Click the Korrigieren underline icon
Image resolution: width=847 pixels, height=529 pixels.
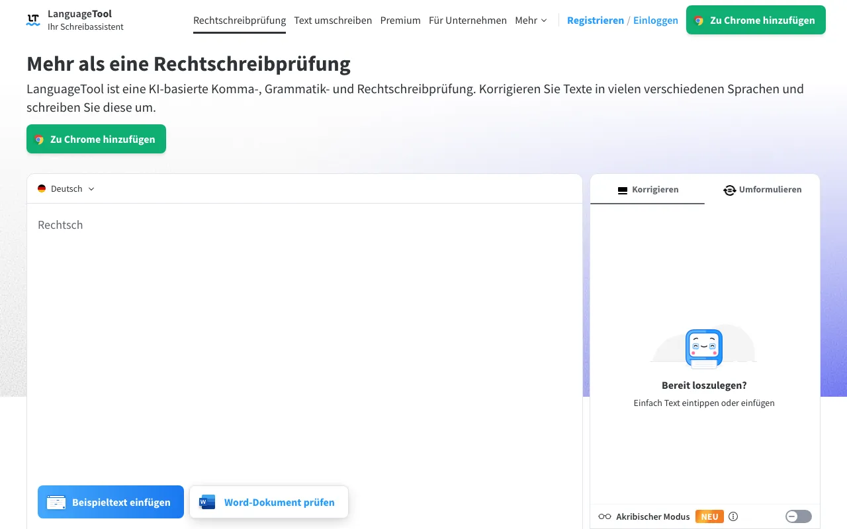tap(622, 190)
